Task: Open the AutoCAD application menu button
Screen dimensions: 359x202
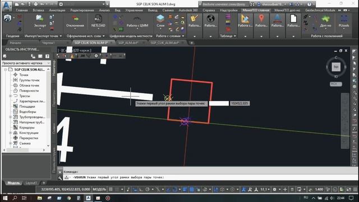Action: pos(7,6)
